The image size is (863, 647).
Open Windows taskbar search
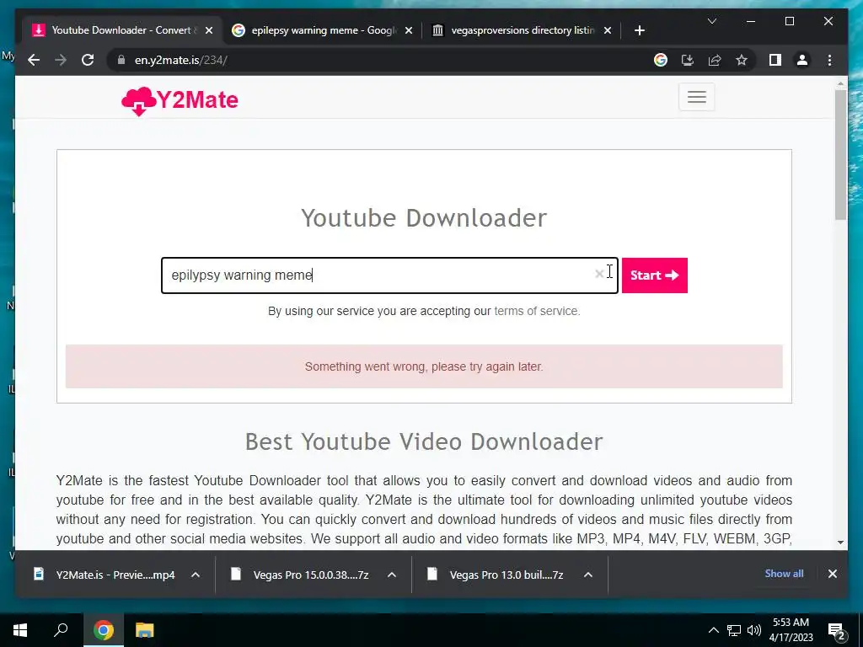tap(61, 630)
